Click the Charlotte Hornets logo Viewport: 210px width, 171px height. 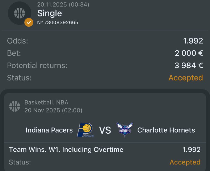tap(125, 130)
